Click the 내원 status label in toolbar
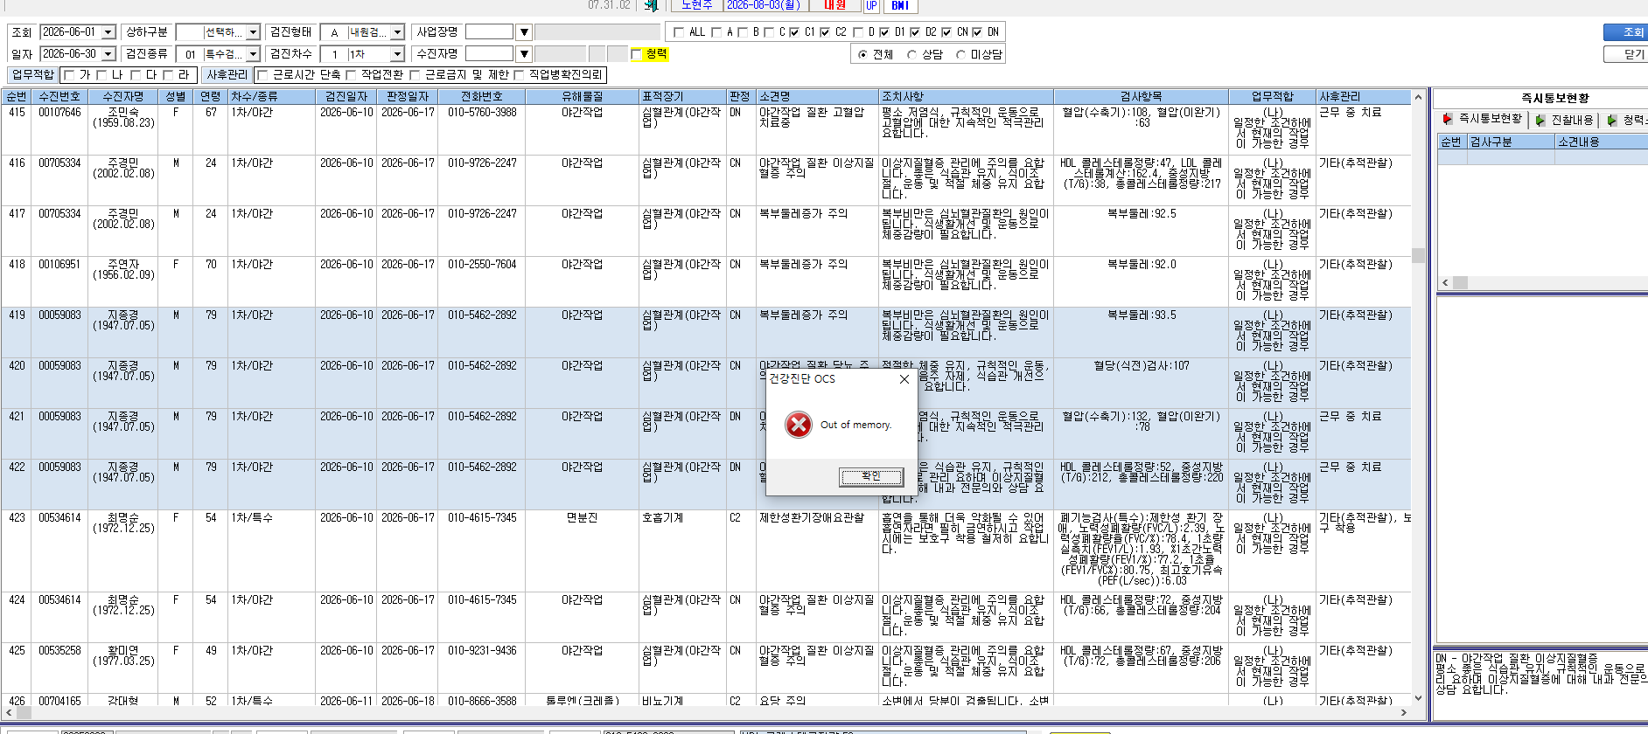 (834, 5)
